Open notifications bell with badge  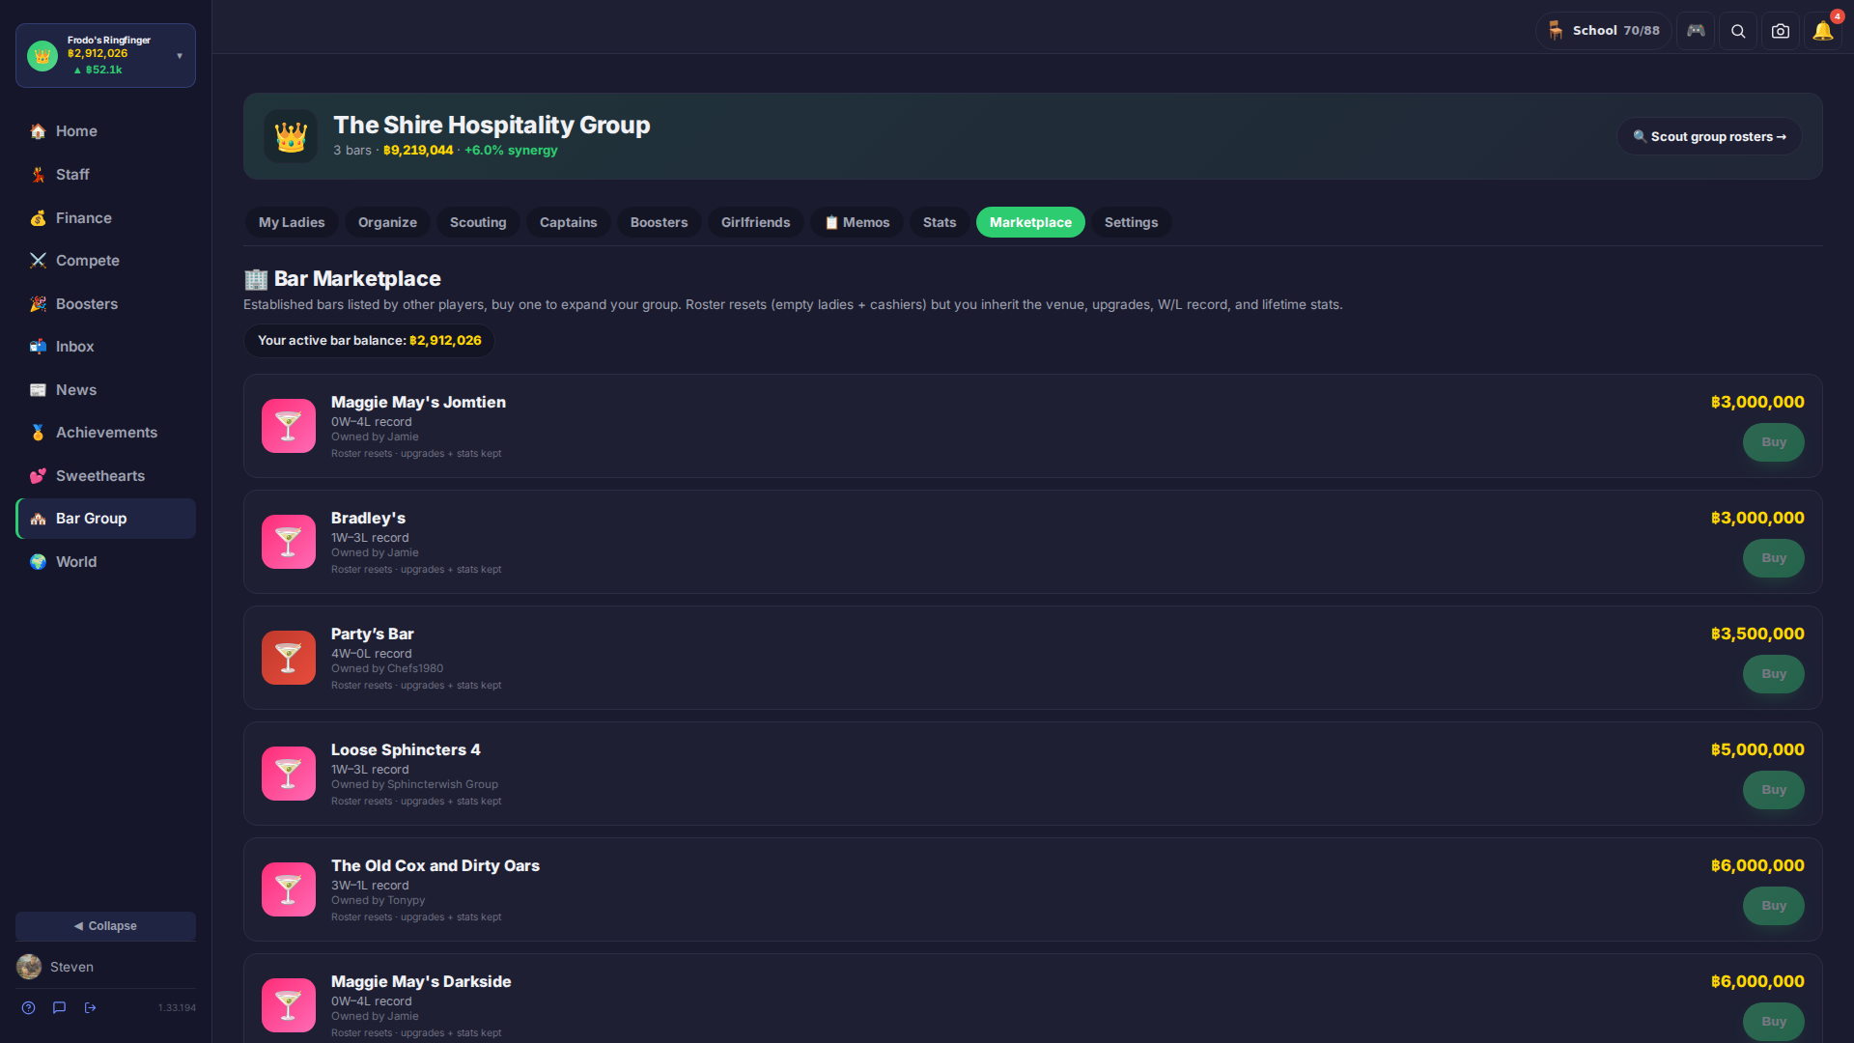1823,31
